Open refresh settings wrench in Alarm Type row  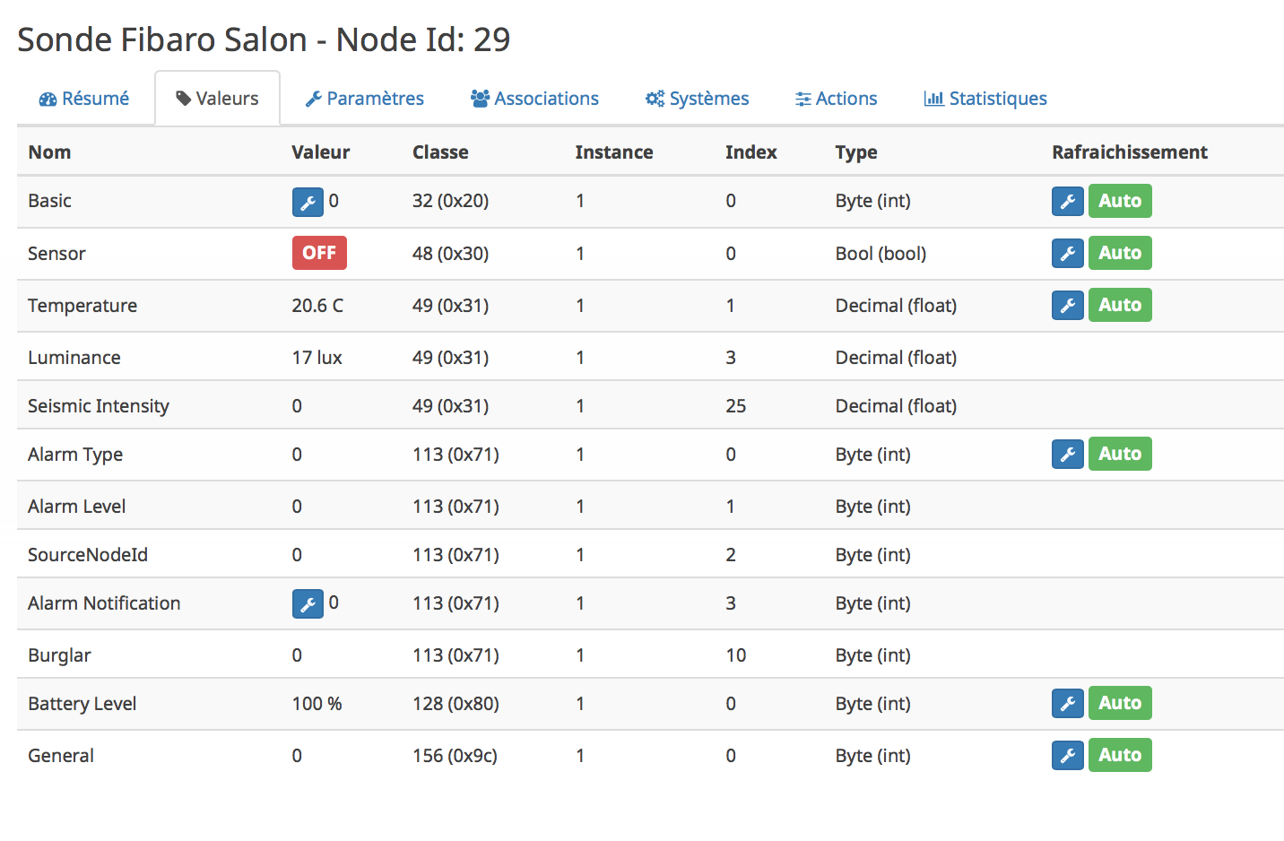1068,454
